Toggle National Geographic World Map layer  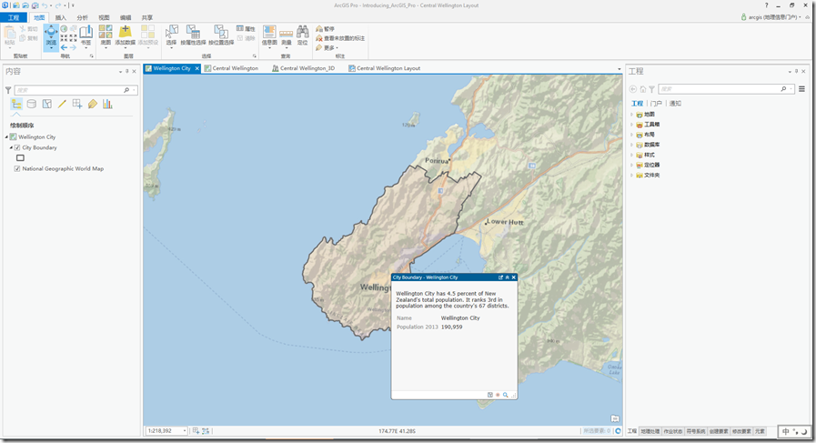click(x=17, y=168)
